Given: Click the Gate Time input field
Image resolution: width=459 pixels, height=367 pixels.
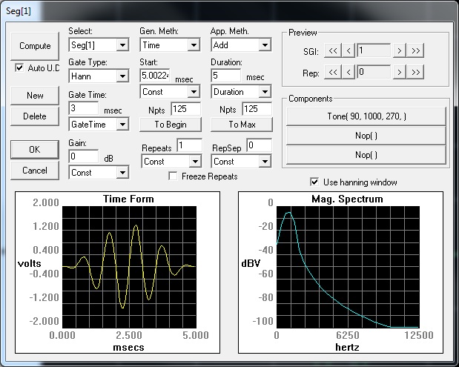Looking at the screenshot, I should 83,108.
